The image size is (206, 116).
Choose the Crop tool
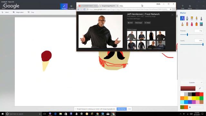pyautogui.click(x=31, y=12)
